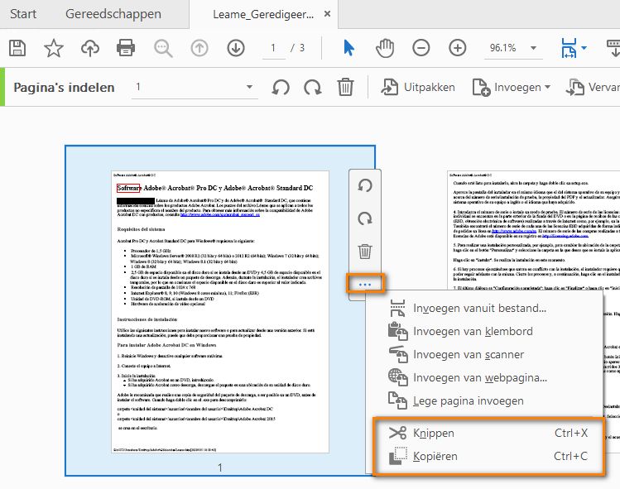The width and height of the screenshot is (620, 489).
Task: Choose Knippen from the context menu
Action: 488,433
